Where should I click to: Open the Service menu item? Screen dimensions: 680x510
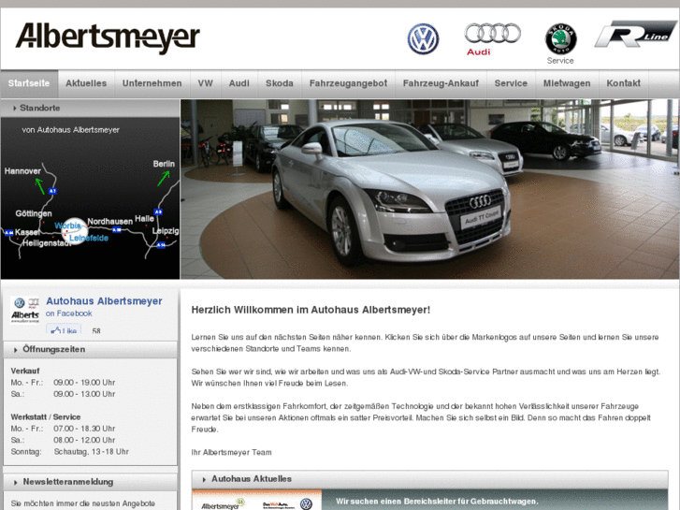click(x=511, y=83)
